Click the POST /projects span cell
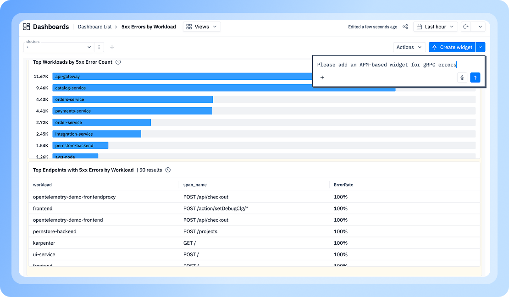 200,231
